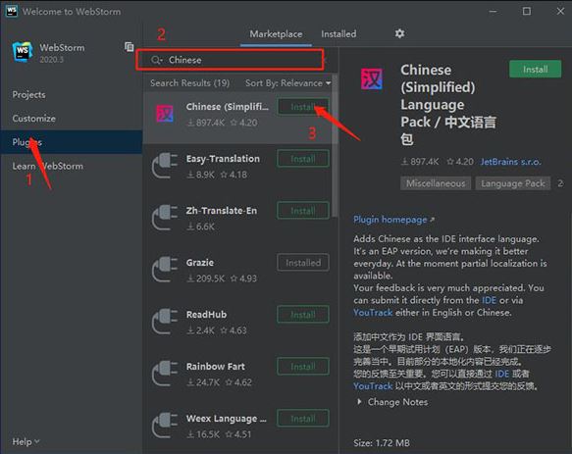Click the Easy-Translation plugin icon
The height and width of the screenshot is (454, 572).
[165, 166]
